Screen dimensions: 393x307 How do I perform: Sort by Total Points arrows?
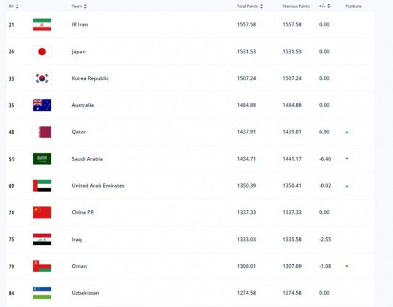(261, 6)
